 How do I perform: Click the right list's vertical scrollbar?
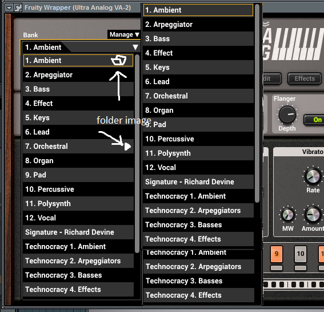[257, 103]
